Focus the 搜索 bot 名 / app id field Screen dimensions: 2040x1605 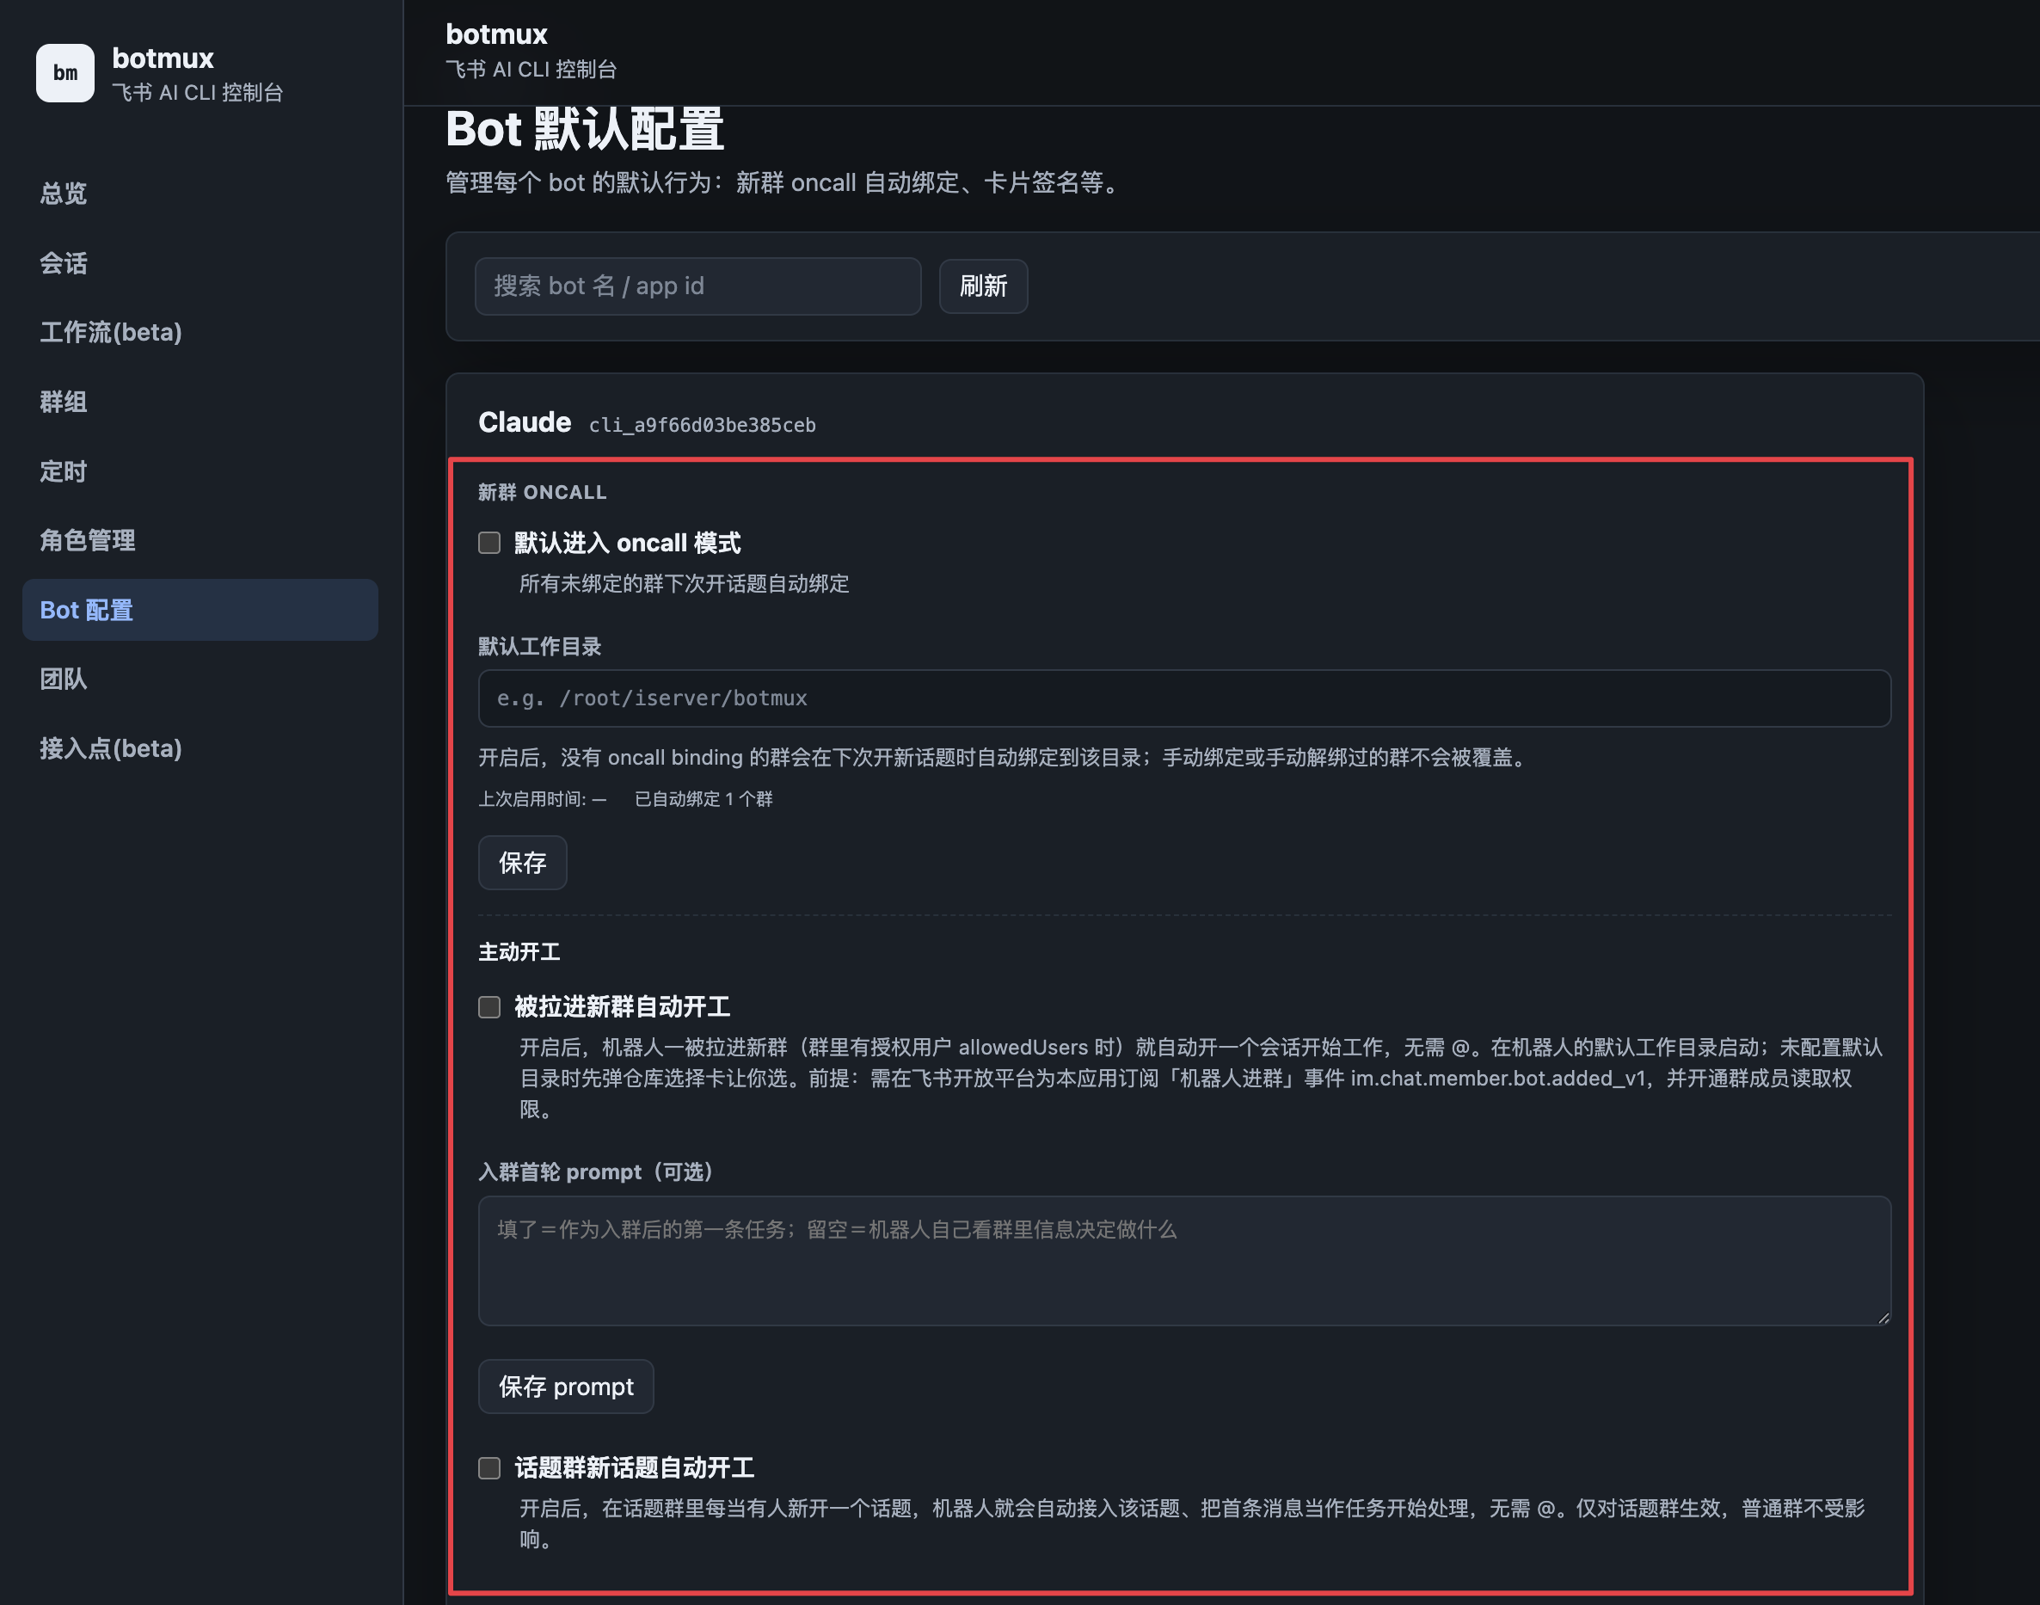point(697,286)
